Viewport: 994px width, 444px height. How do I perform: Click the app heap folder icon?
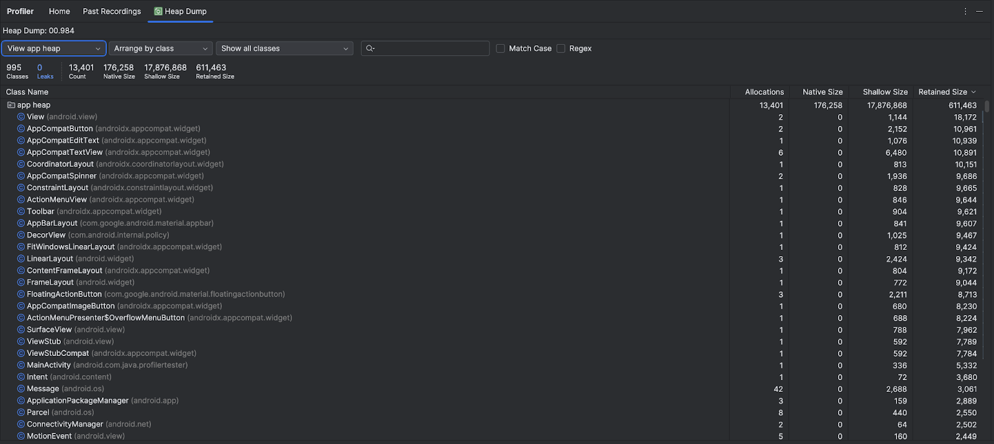point(11,105)
